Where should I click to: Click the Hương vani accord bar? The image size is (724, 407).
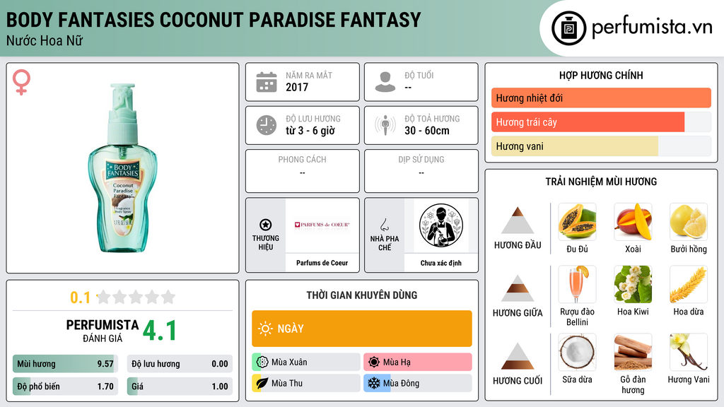[x=601, y=146]
